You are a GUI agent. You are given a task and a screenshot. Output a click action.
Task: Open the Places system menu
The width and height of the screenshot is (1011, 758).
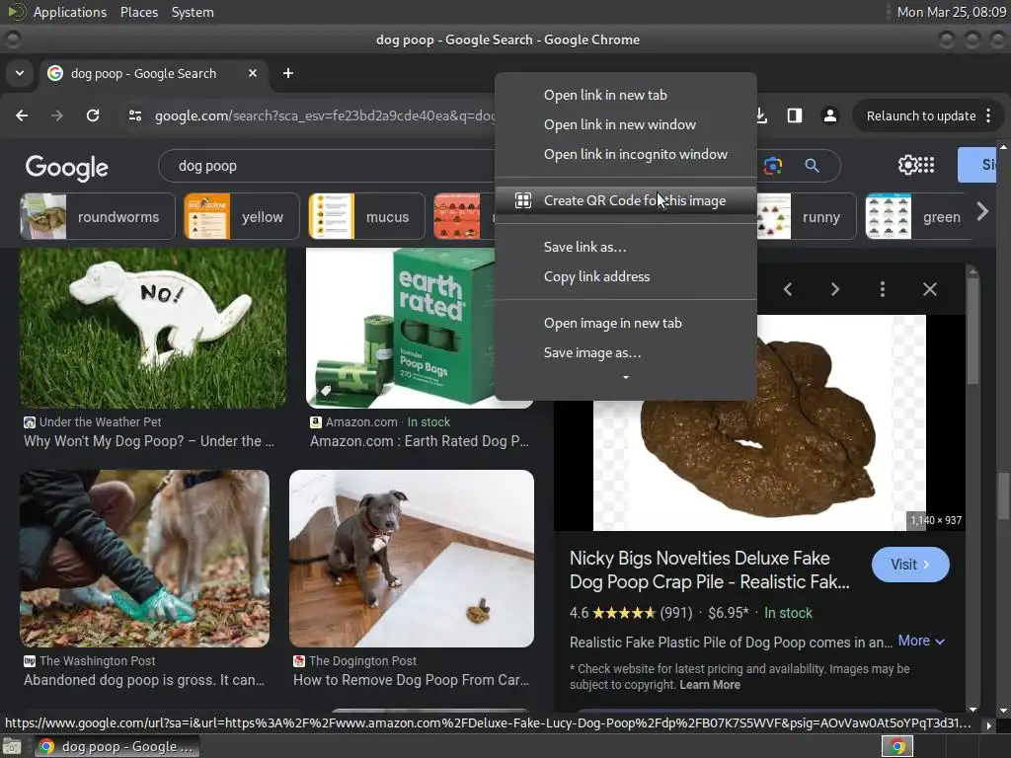coord(138,12)
